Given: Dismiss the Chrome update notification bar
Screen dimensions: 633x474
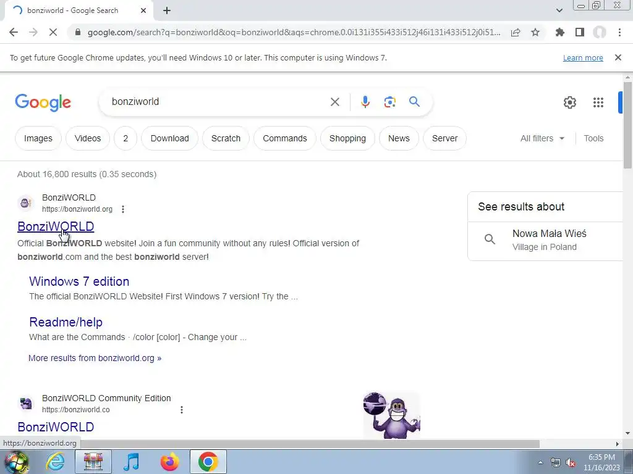Looking at the screenshot, I should pos(618,57).
